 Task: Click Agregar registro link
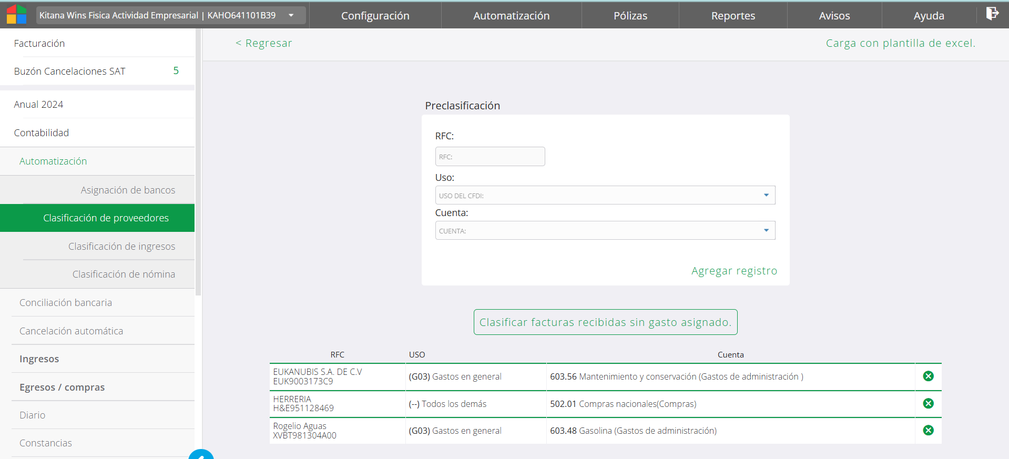point(733,271)
